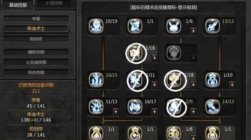The width and height of the screenshot is (251, 140).
Task: Show the 辅助技能 category
Action: pyautogui.click(x=36, y=52)
